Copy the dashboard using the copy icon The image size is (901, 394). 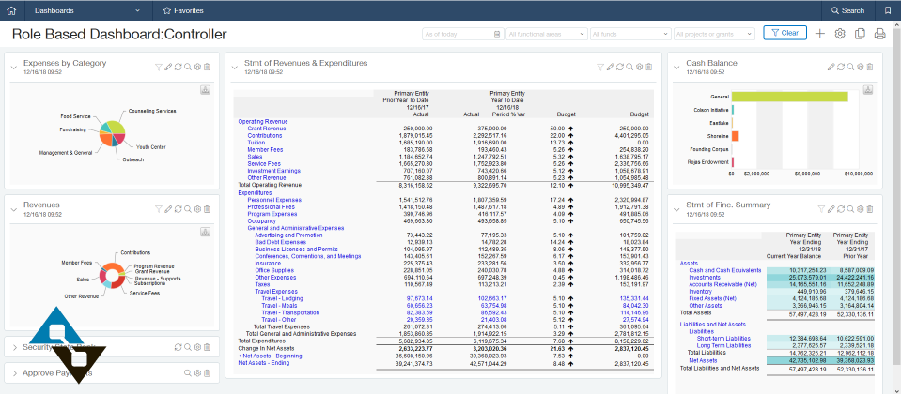pyautogui.click(x=860, y=34)
